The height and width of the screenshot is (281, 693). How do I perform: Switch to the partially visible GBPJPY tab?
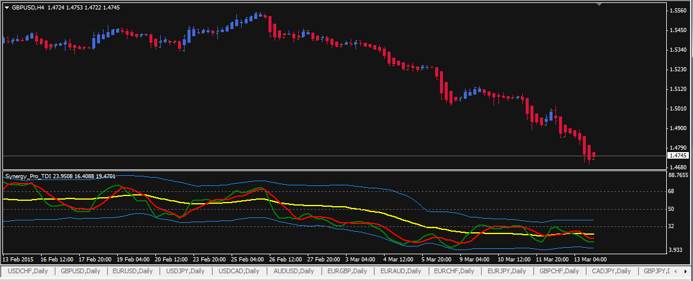657,271
